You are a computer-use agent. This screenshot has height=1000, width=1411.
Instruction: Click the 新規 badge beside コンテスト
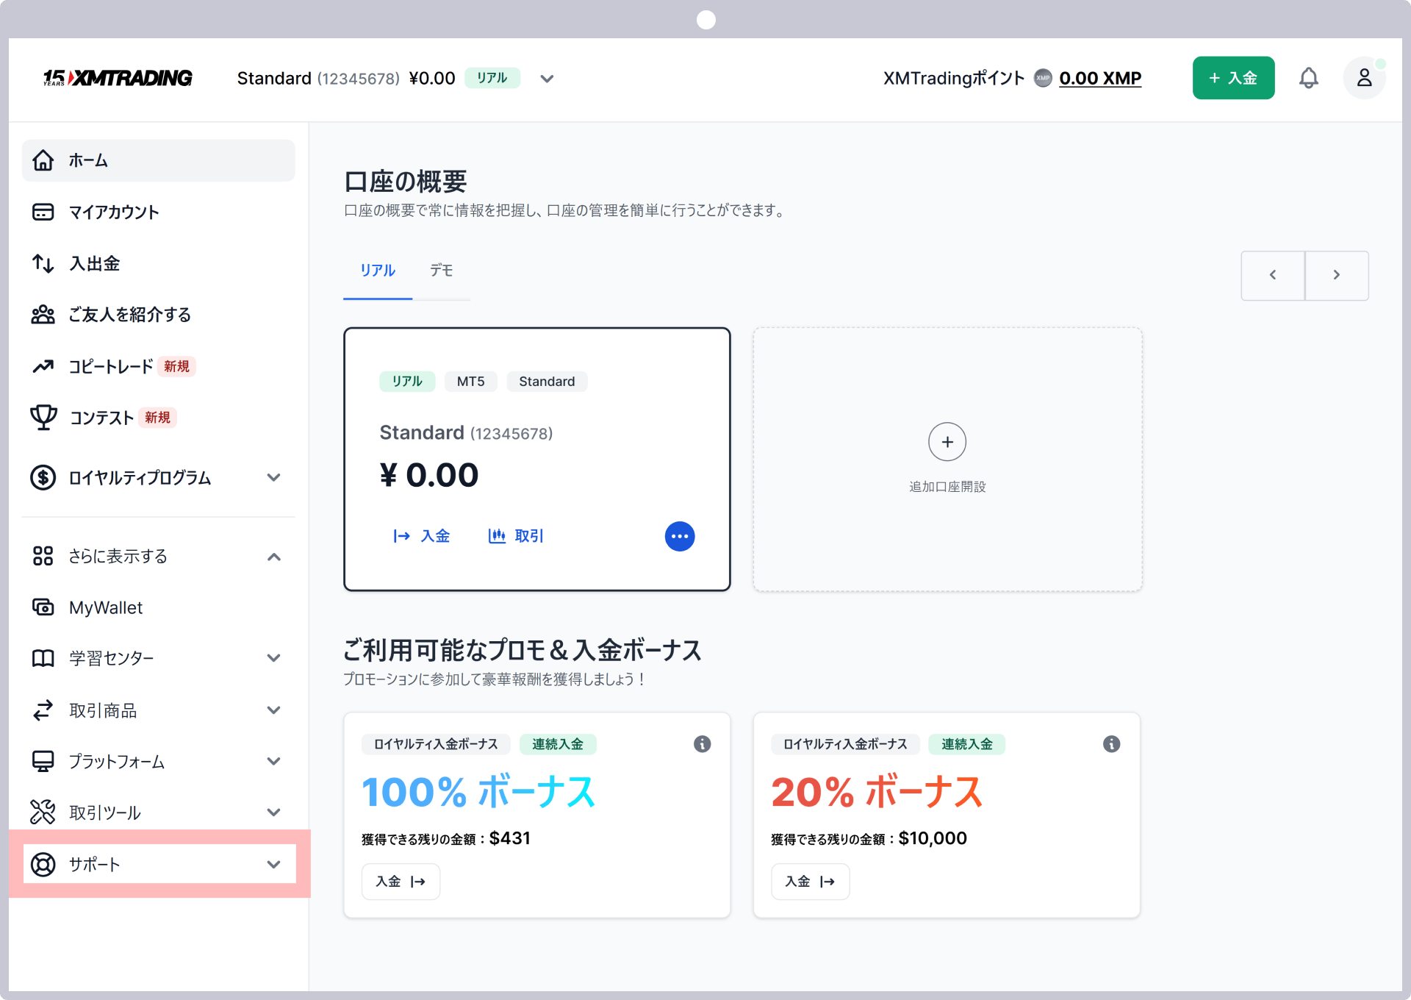click(x=157, y=418)
